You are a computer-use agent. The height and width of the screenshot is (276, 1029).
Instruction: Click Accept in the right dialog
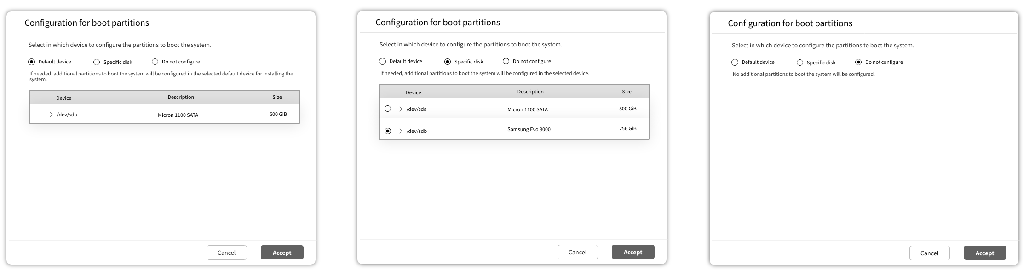click(985, 253)
